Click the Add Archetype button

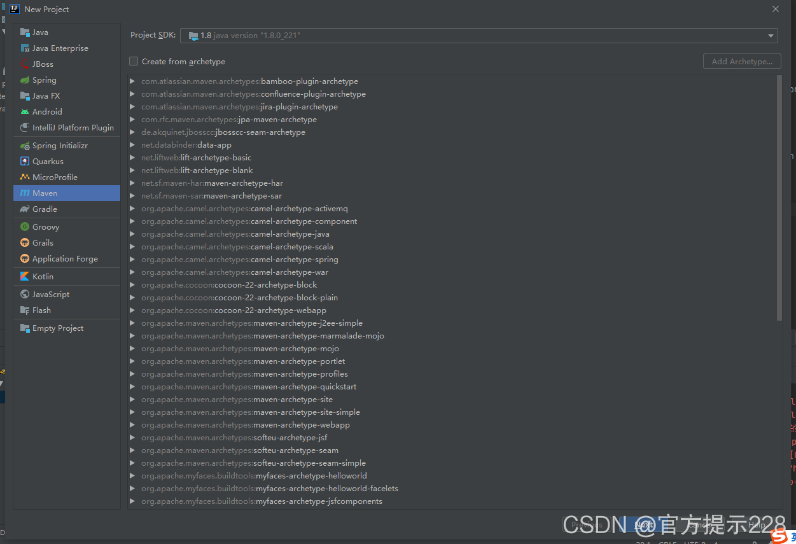(x=742, y=62)
